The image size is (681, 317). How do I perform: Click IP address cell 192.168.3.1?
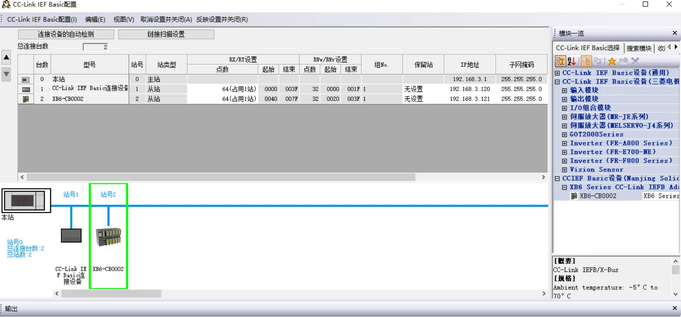tap(470, 80)
